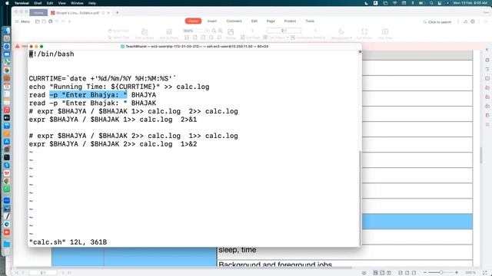Viewport: 492px width, 276px height.
Task: Select the Syllabus.pdf document tab
Action: tap(77, 13)
